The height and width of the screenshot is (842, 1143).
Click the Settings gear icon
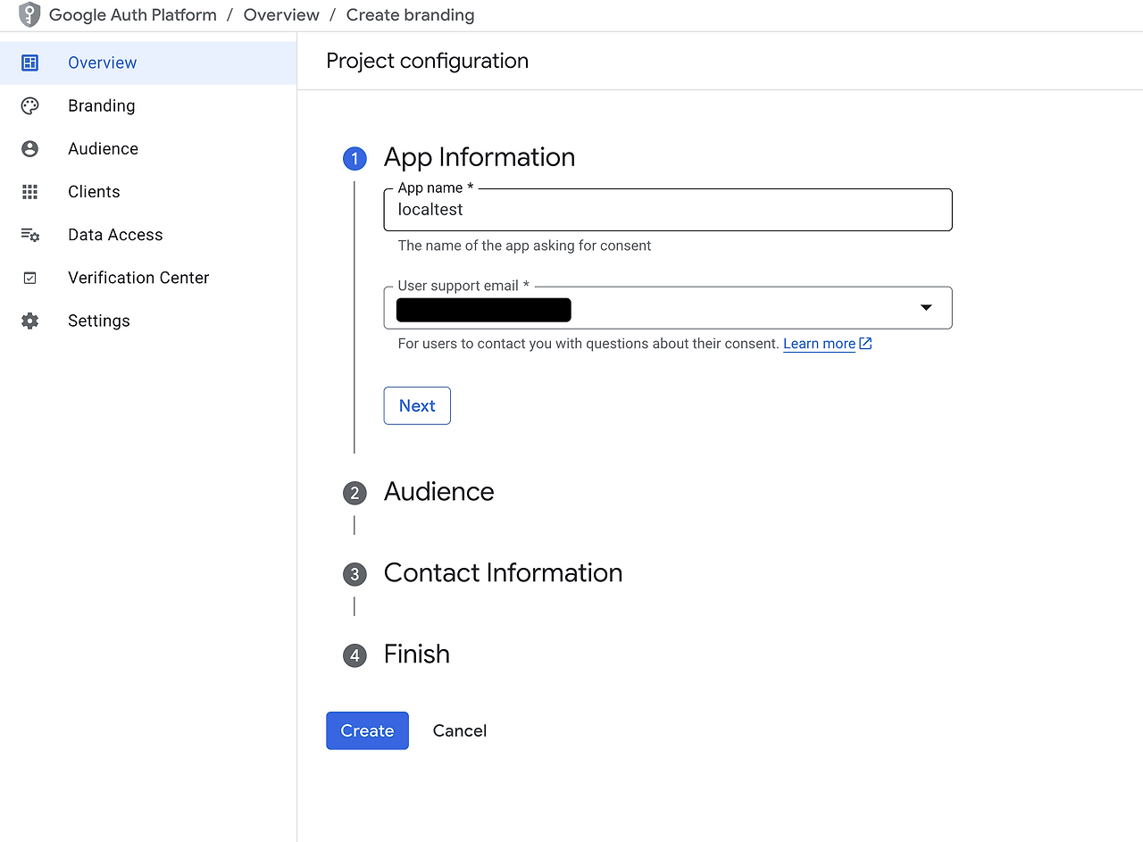30,321
